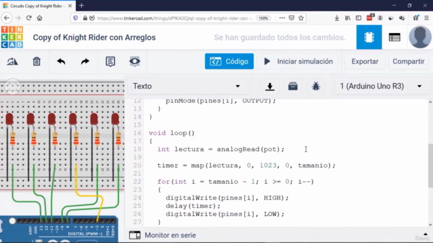The image size is (433, 243).
Task: Undo the last action
Action: pos(61,61)
